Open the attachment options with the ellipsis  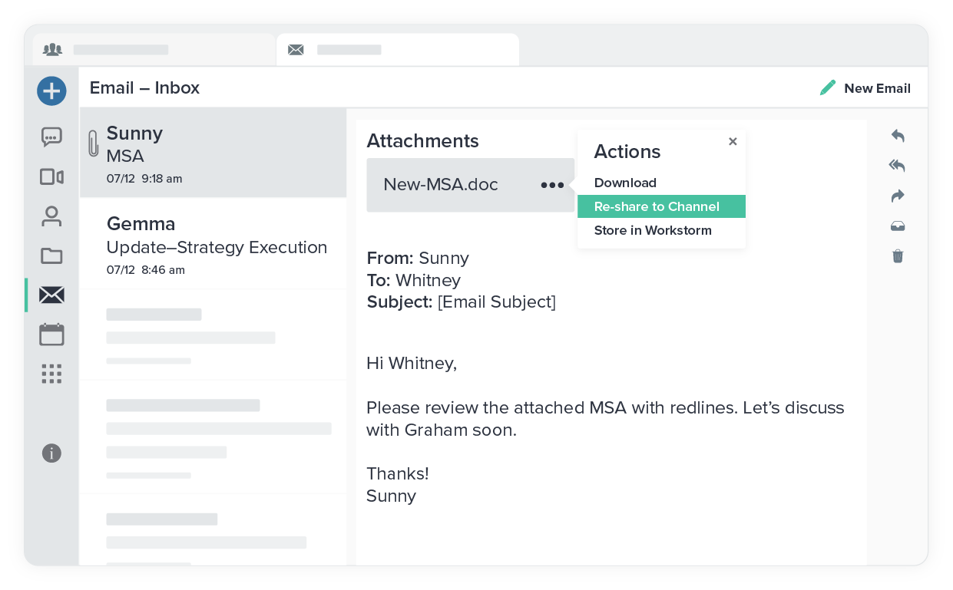552,185
